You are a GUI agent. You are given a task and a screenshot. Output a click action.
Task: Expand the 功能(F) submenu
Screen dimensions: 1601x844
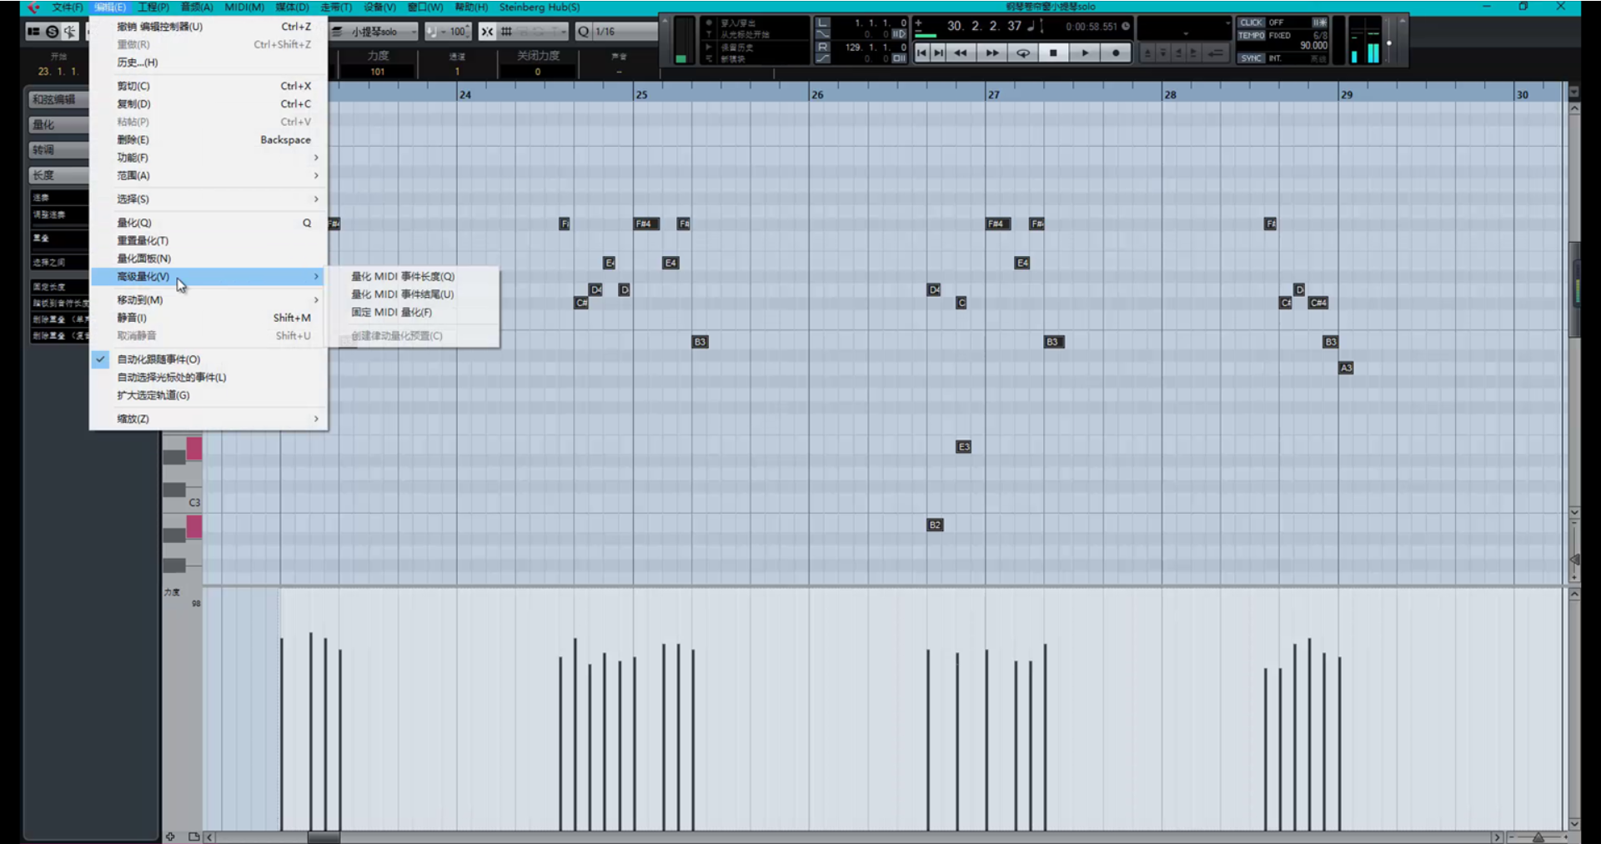(x=208, y=158)
